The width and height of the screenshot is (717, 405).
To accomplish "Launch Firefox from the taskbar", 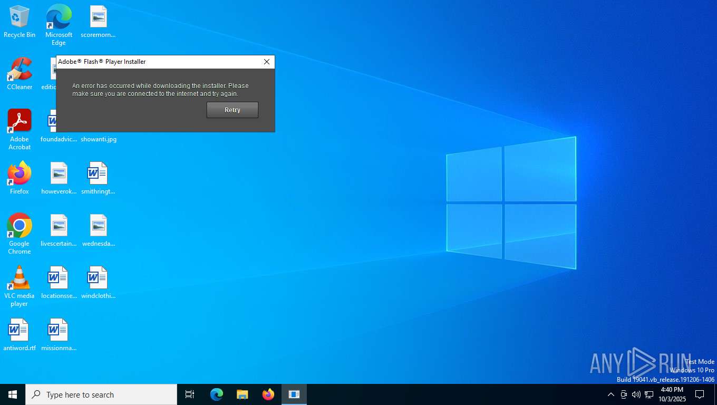I will (x=268, y=394).
